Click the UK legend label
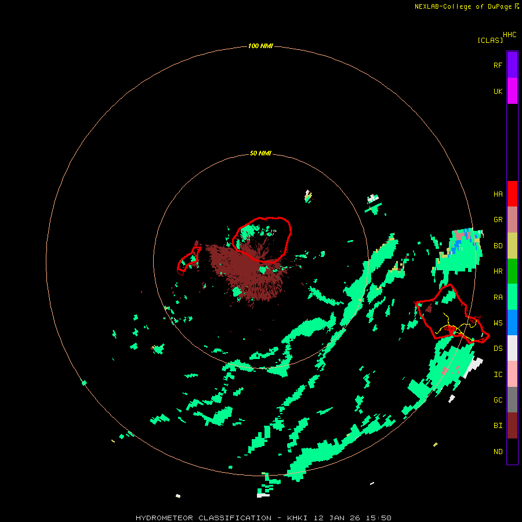 (498, 91)
